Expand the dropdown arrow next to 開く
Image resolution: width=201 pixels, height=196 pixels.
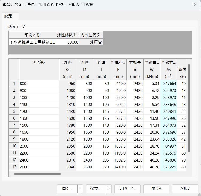[80, 189]
